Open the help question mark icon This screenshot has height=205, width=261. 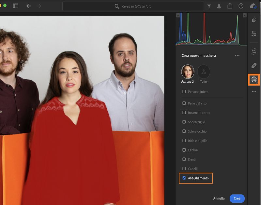click(x=241, y=6)
